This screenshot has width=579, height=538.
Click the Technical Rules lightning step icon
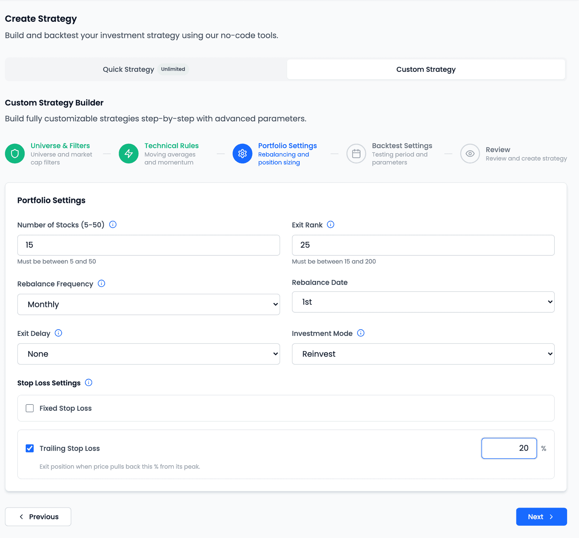128,154
